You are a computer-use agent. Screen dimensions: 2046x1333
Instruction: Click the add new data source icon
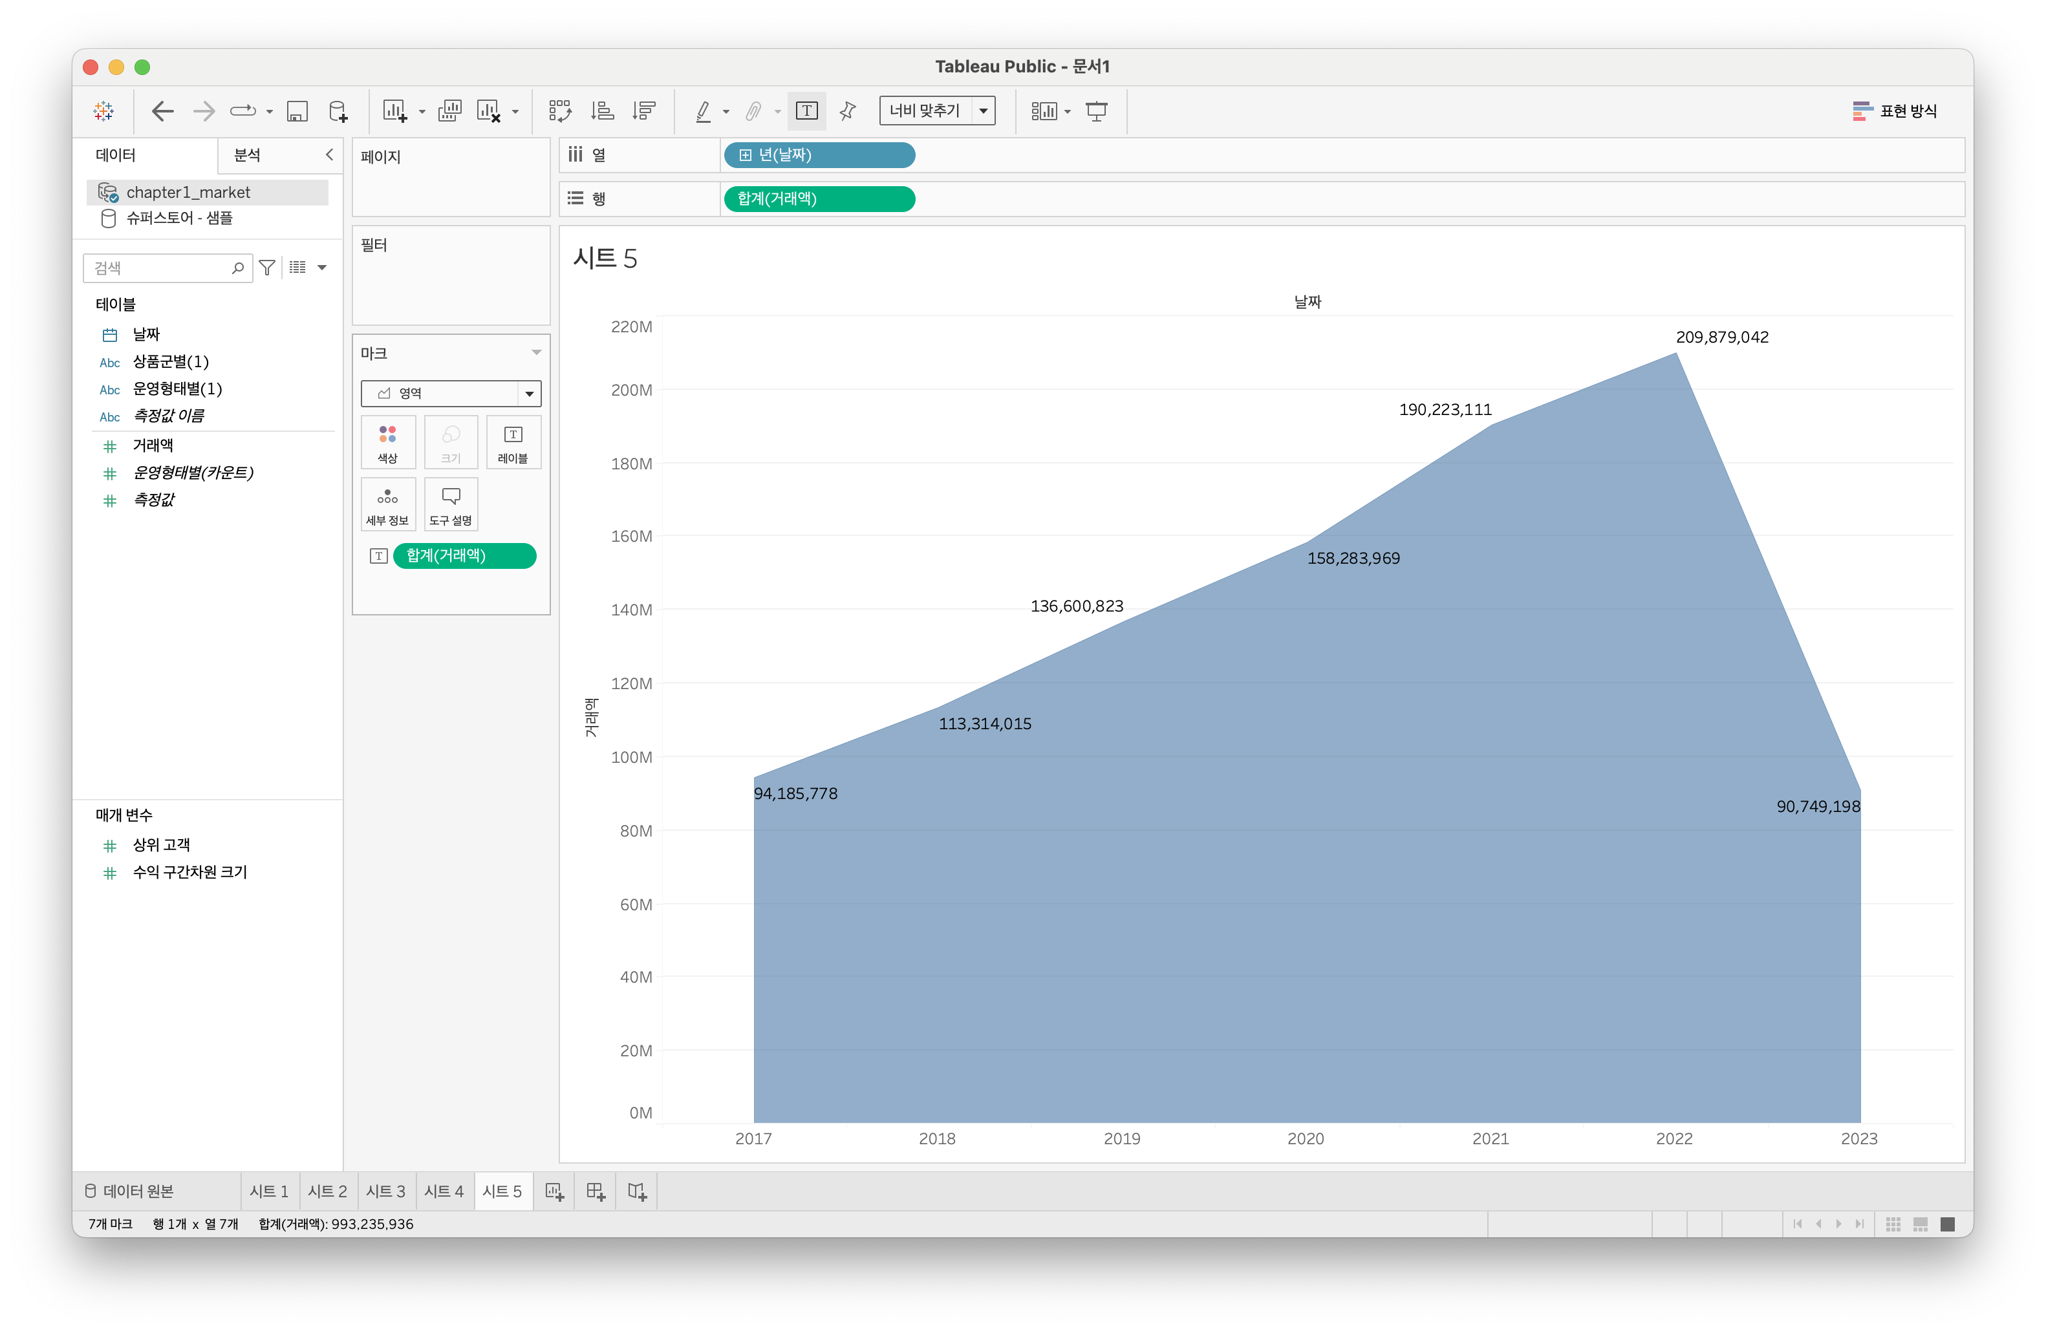pyautogui.click(x=339, y=111)
